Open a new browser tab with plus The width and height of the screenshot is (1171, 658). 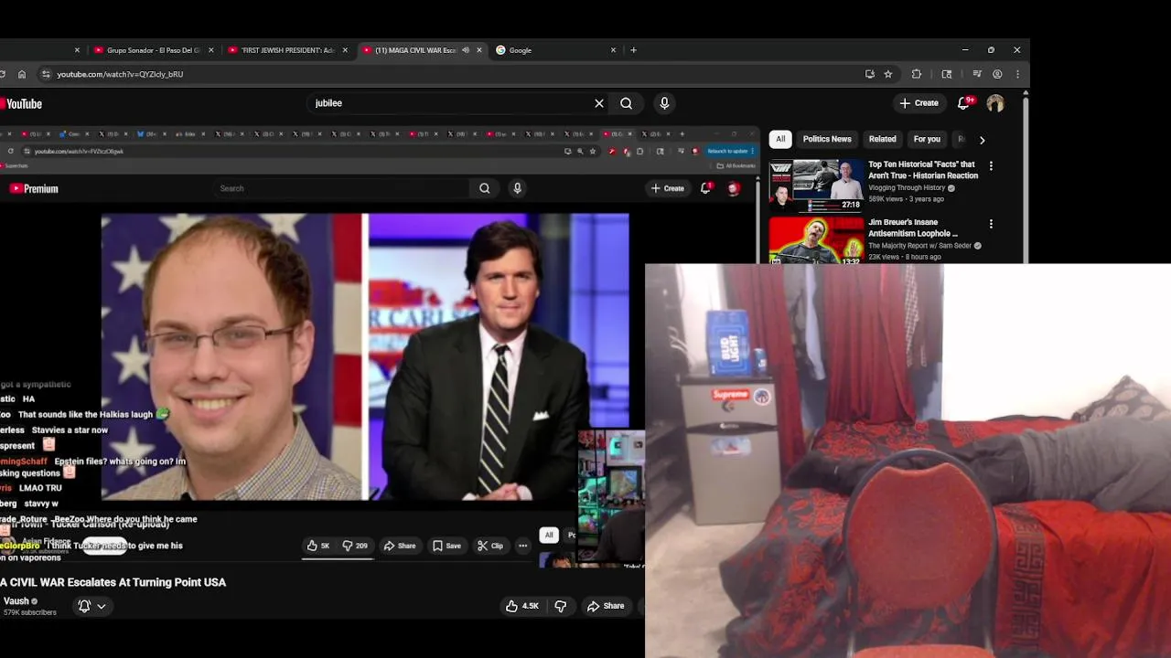(633, 50)
